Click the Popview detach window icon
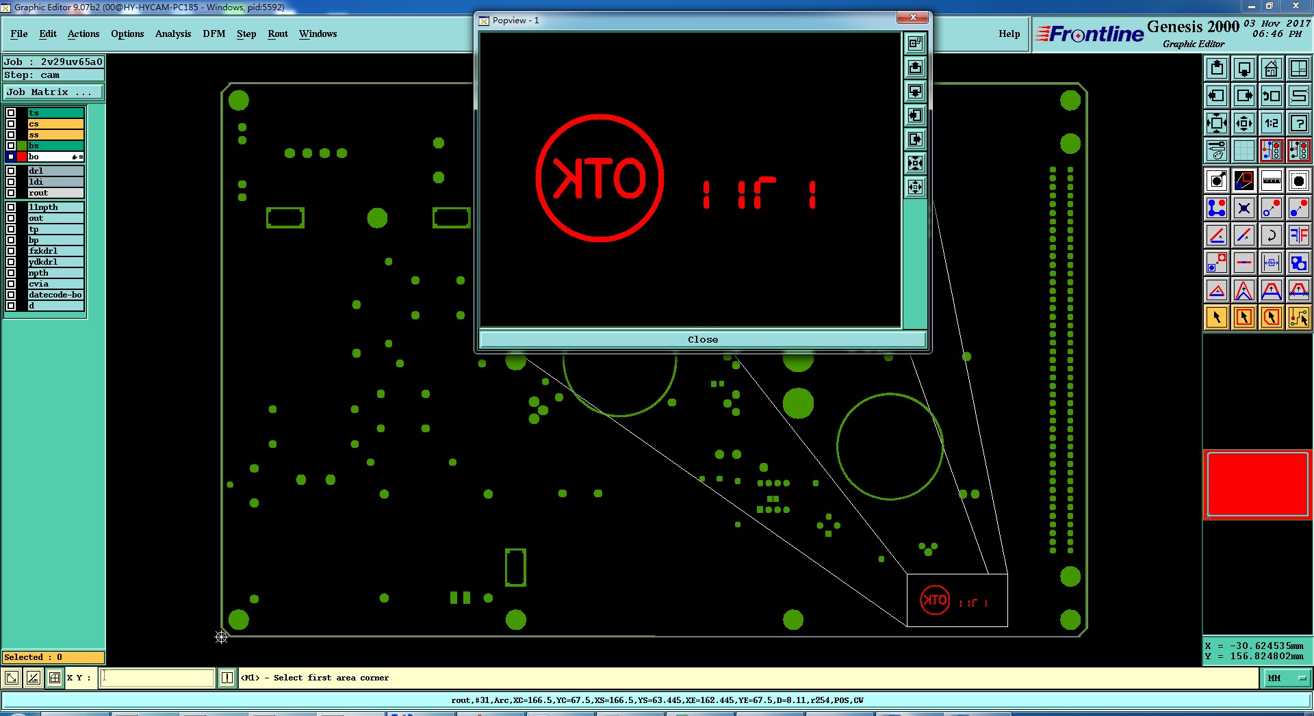 click(x=915, y=44)
